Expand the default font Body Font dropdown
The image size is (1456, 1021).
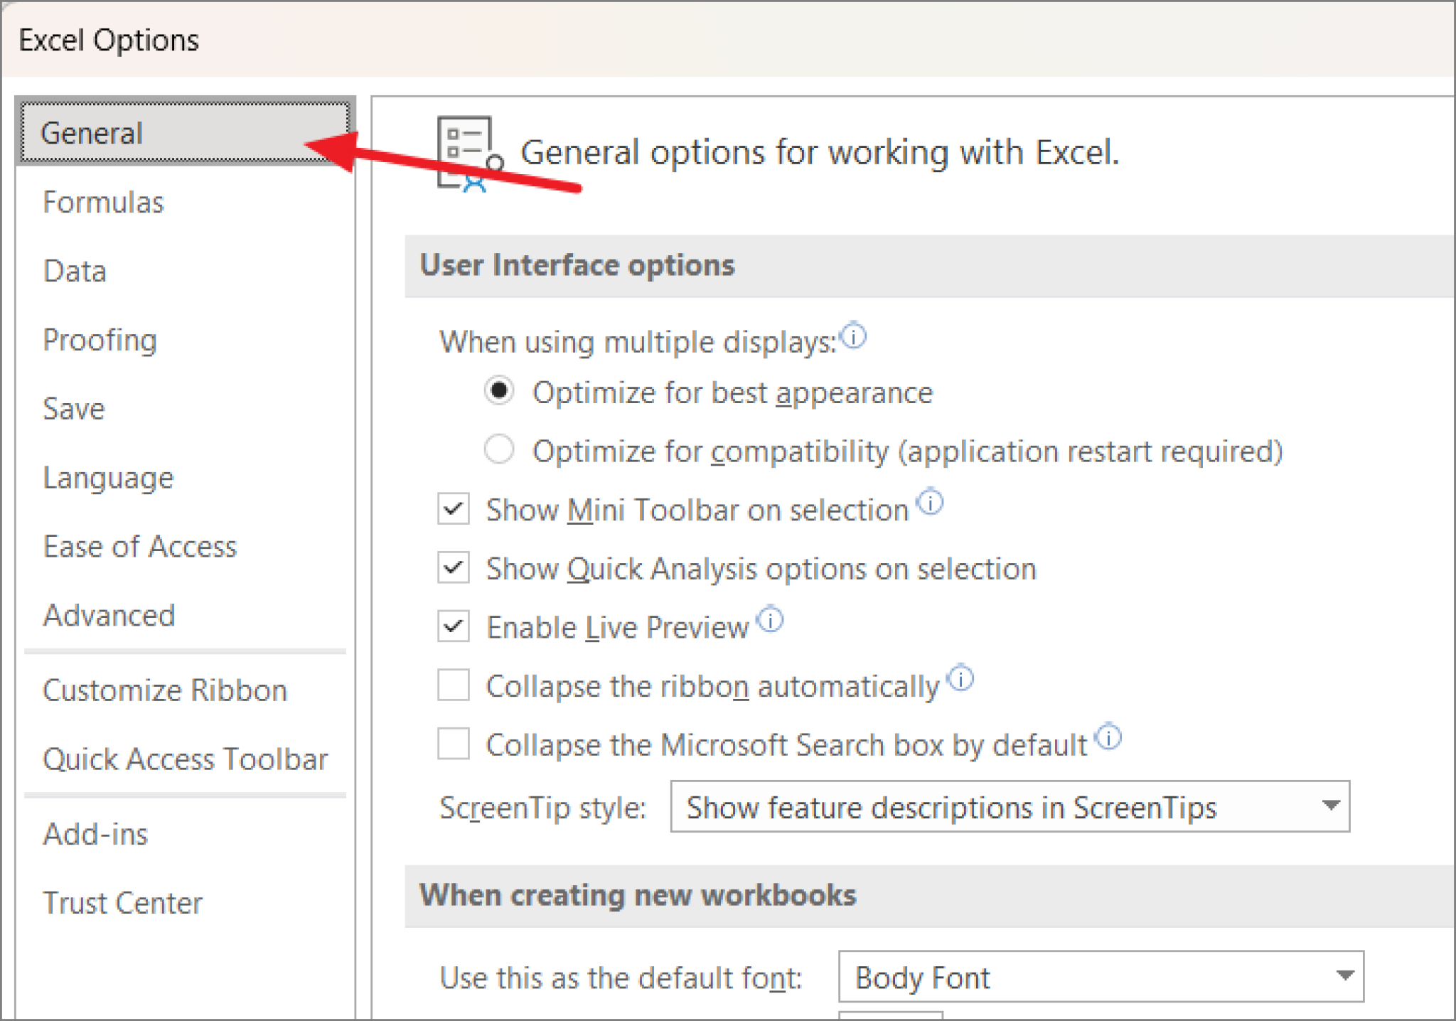1101,977
